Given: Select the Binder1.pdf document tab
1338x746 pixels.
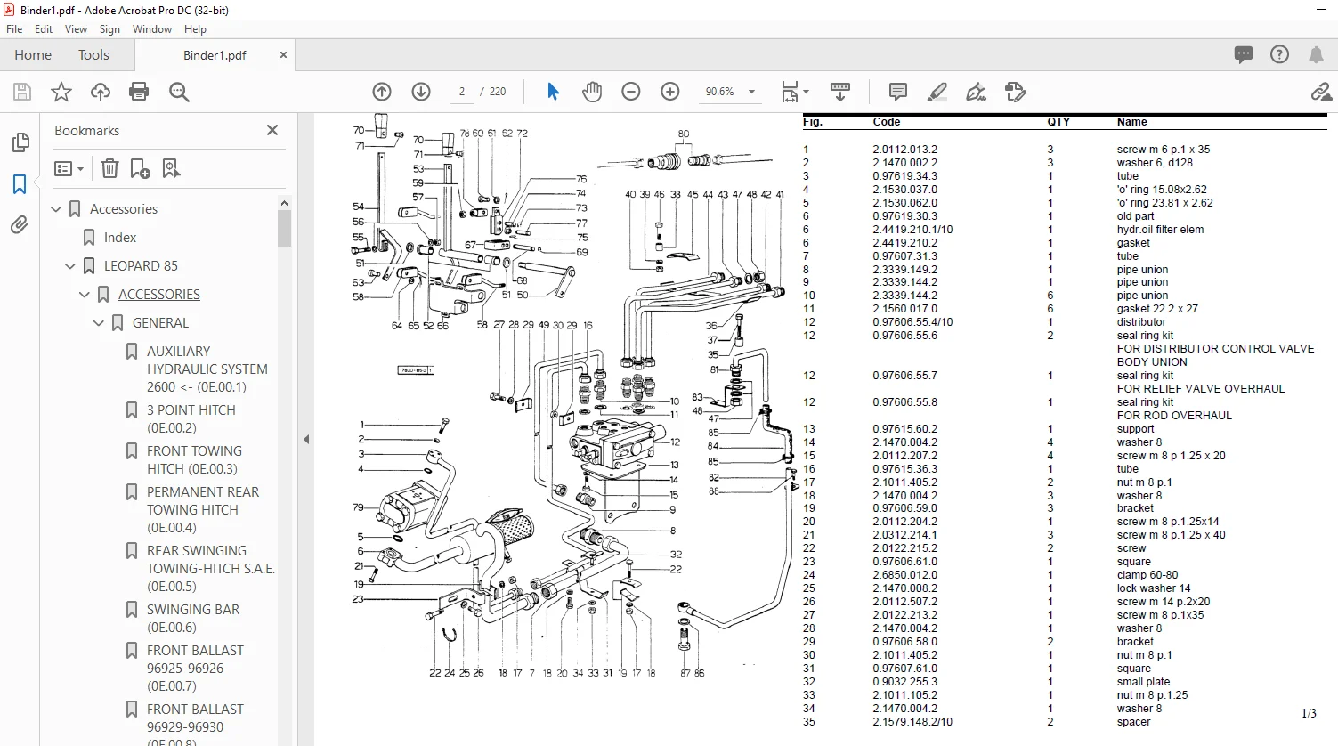Looking at the screenshot, I should click(215, 55).
